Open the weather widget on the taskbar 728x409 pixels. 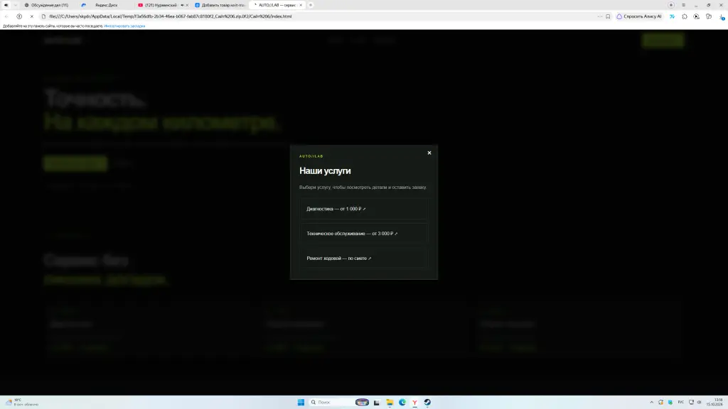pyautogui.click(x=21, y=402)
